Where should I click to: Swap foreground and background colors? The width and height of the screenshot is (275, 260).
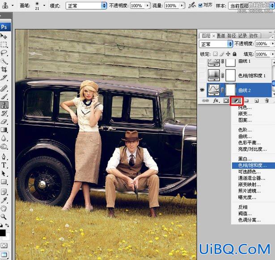coord(7,225)
